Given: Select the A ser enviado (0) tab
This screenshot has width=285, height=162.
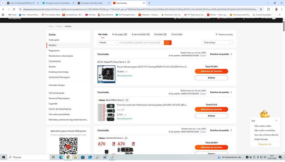Looking at the screenshot, I should pos(141,34).
